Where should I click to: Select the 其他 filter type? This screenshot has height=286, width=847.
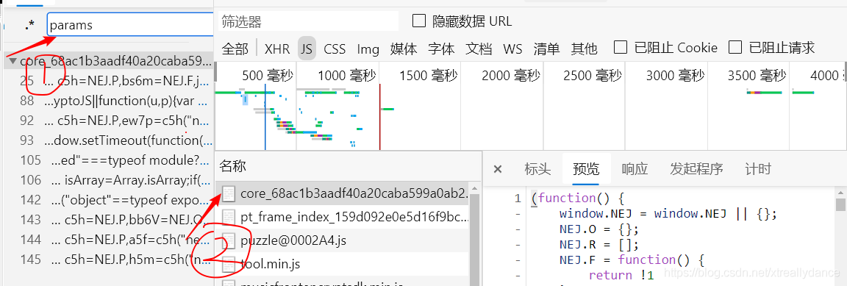(x=584, y=49)
